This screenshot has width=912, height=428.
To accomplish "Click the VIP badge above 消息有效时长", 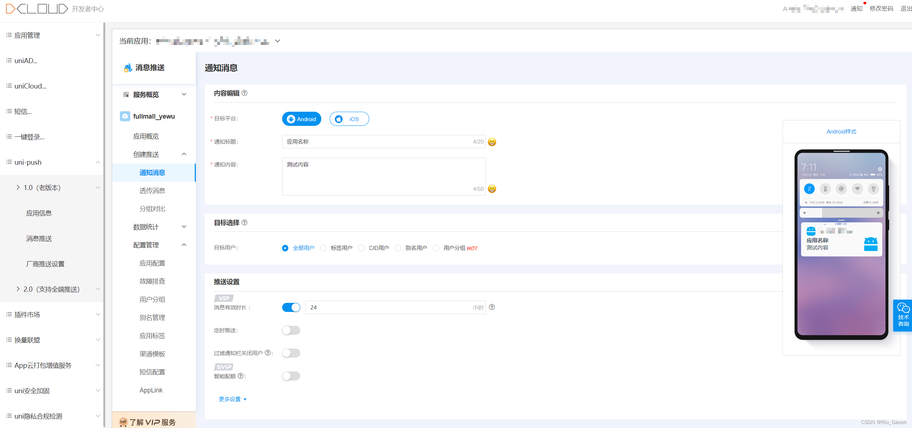I will tap(224, 298).
